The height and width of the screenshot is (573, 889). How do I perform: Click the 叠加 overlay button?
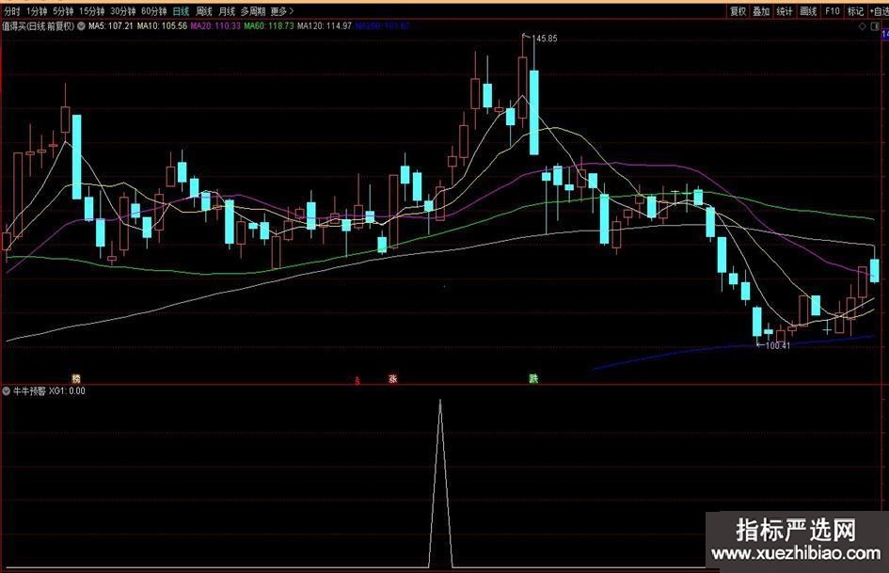tap(761, 11)
